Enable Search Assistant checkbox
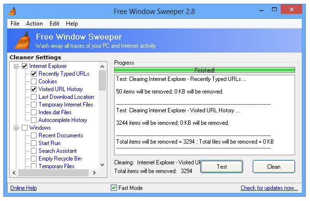Image resolution: width=310 pixels, height=201 pixels. [x=34, y=151]
